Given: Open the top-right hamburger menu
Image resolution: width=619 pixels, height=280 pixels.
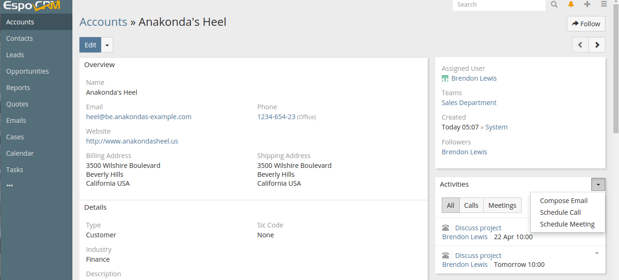Looking at the screenshot, I should 604,4.
